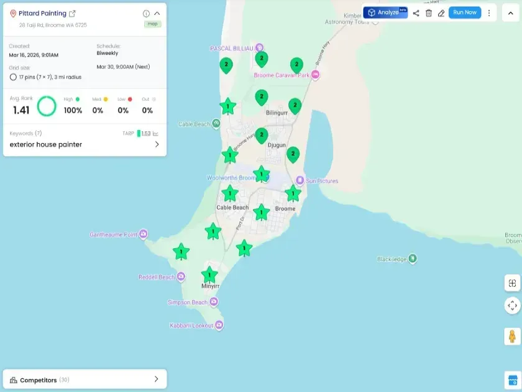Click the Keywords (7) label
This screenshot has width=522, height=392.
pos(25,133)
